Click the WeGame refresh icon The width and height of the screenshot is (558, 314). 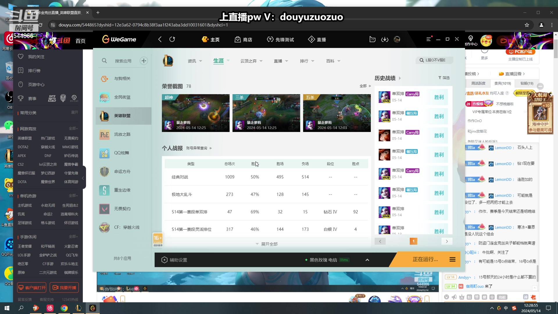[x=172, y=39]
